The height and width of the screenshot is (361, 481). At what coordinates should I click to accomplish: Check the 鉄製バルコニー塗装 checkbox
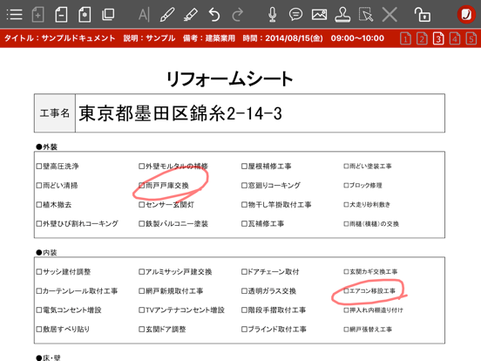141,224
